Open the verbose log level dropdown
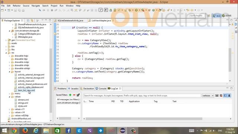 [208, 96]
